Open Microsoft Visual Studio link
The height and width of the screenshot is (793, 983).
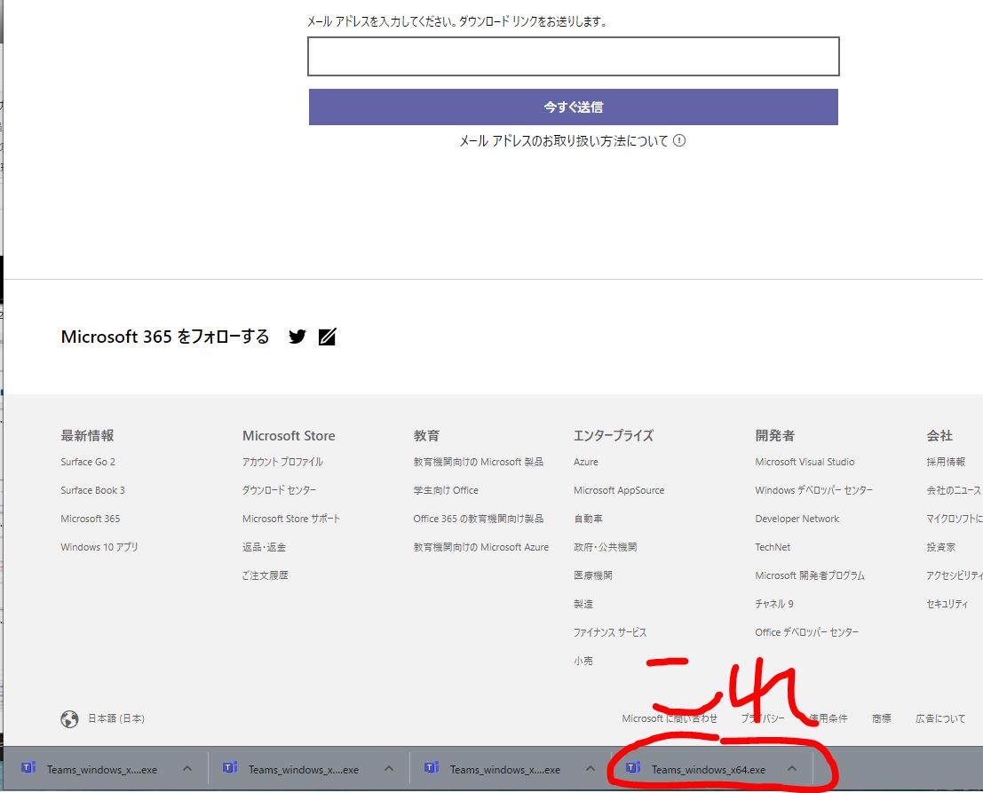[x=805, y=462]
